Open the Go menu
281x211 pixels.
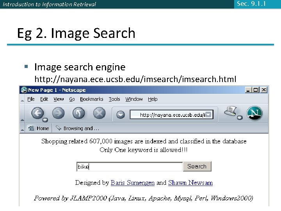pyautogui.click(x=72, y=99)
